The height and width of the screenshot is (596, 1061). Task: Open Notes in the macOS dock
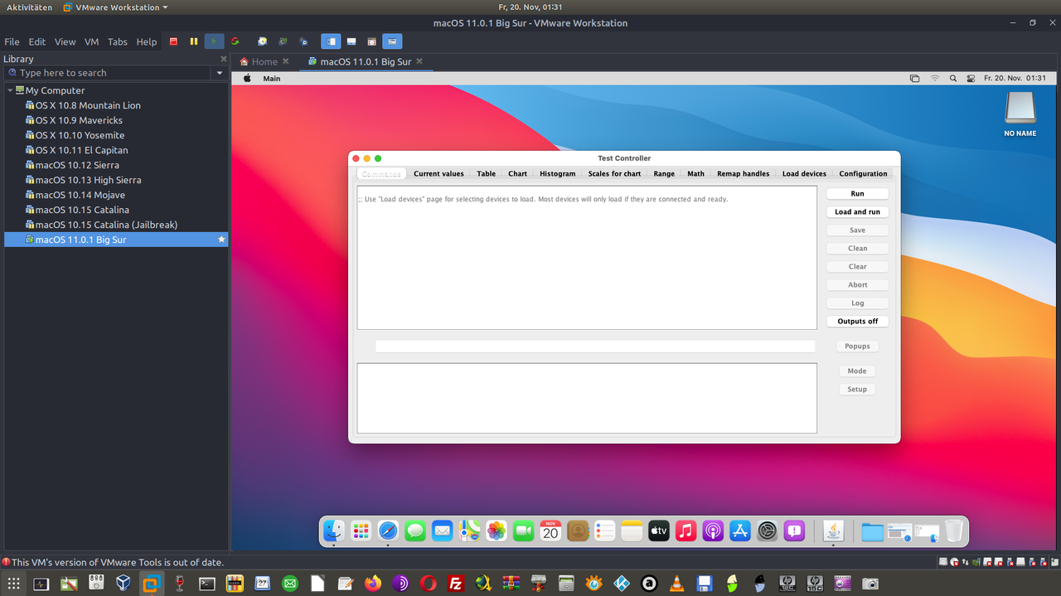632,531
